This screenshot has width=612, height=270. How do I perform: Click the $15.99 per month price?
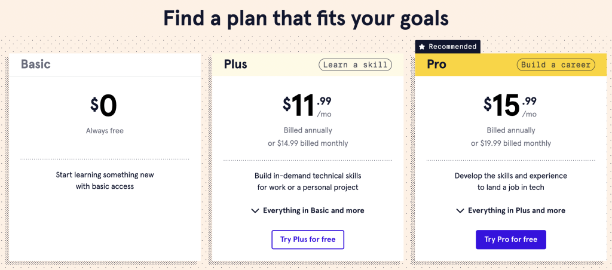coord(510,106)
